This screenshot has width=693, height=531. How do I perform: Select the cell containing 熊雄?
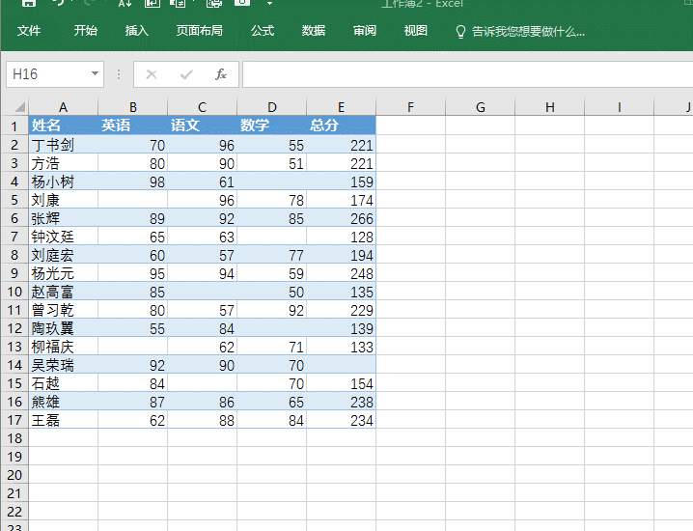click(x=63, y=402)
